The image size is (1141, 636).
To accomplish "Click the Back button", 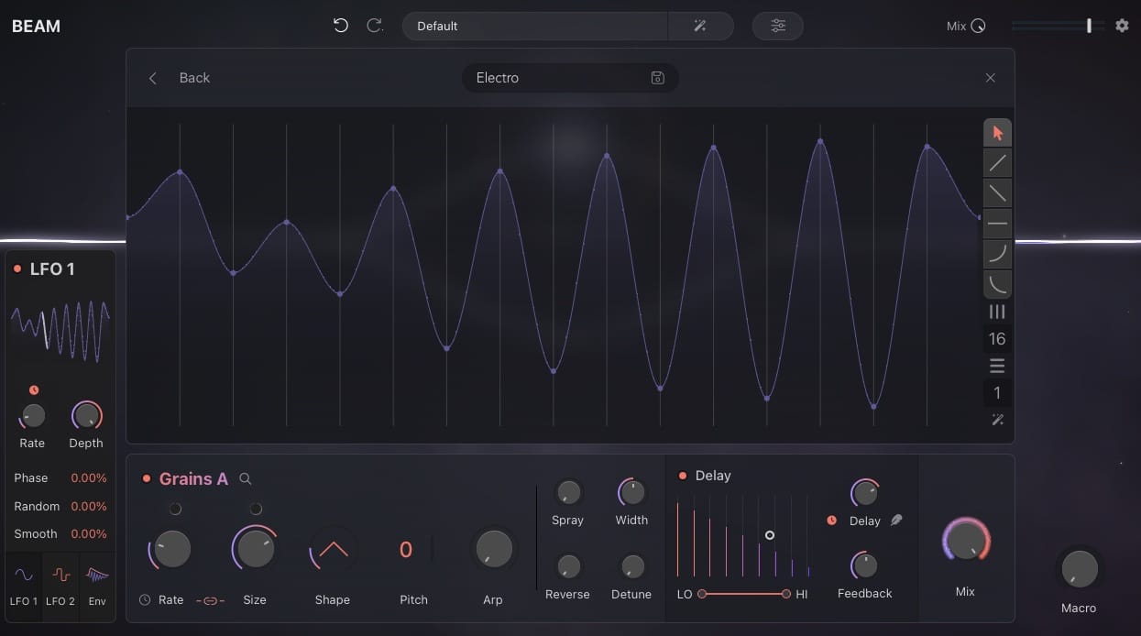I will pos(181,78).
